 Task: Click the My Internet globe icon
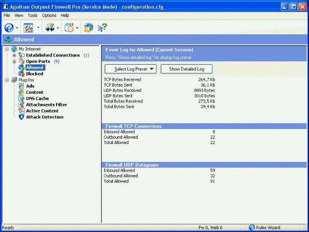click(x=14, y=49)
